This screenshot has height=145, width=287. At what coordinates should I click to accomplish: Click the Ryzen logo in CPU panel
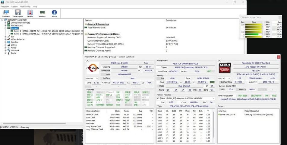[x=93, y=68]
